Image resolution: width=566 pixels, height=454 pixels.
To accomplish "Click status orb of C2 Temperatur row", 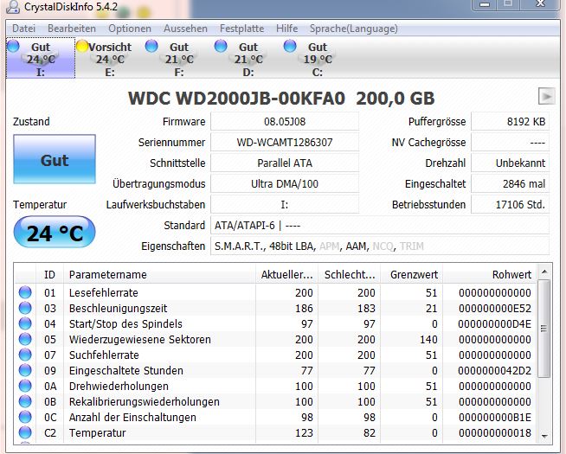I will pyautogui.click(x=25, y=432).
